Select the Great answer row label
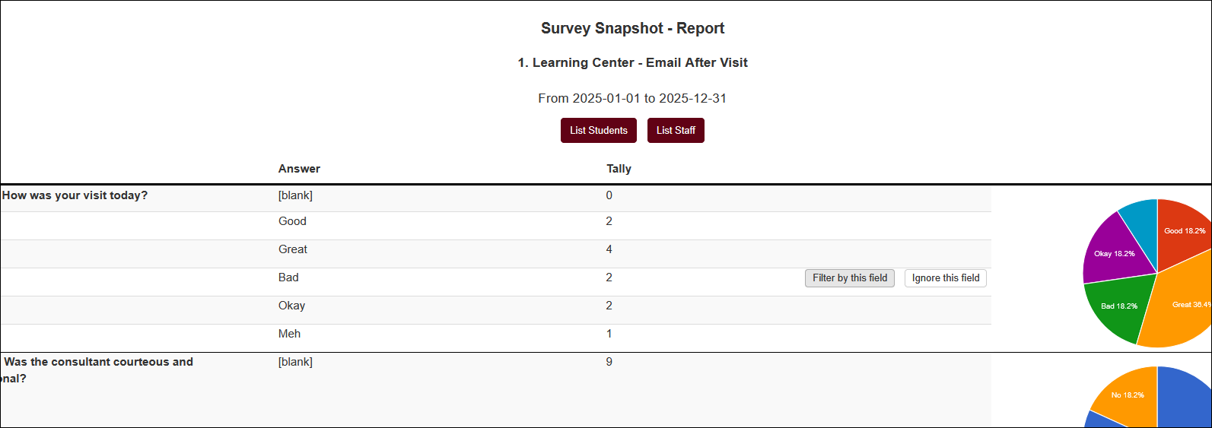The image size is (1212, 428). coord(293,249)
